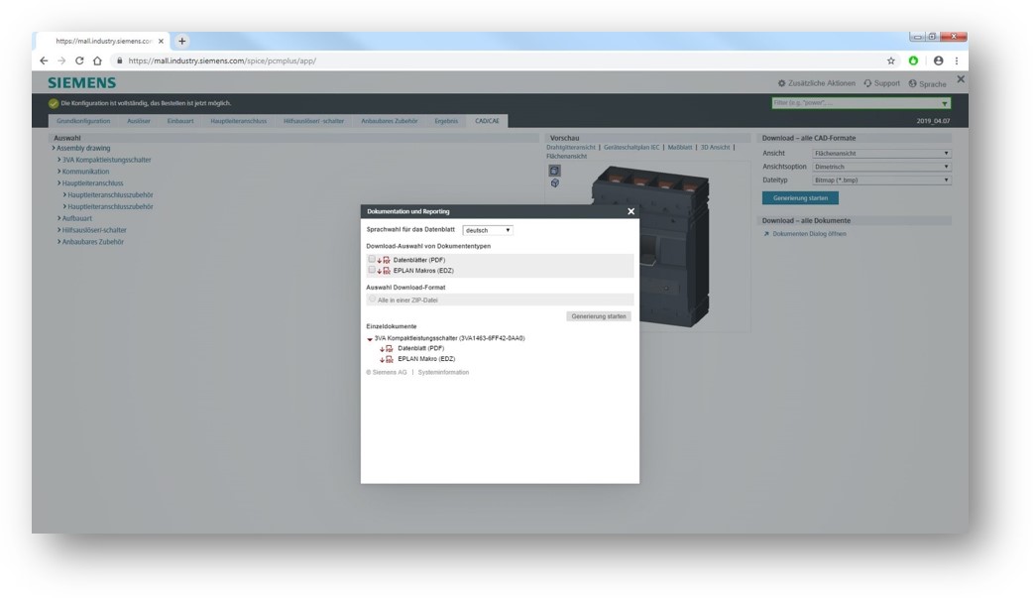Switch to the Ergebnis tab
Viewport: 1033px width, 598px height.
click(446, 121)
